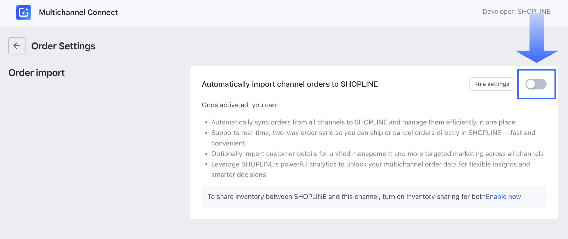The image size is (568, 239).
Task: Click the inventory sharing notice text
Action: (x=346, y=197)
